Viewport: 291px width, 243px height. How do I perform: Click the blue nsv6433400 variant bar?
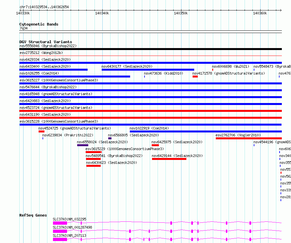pos(53,70)
